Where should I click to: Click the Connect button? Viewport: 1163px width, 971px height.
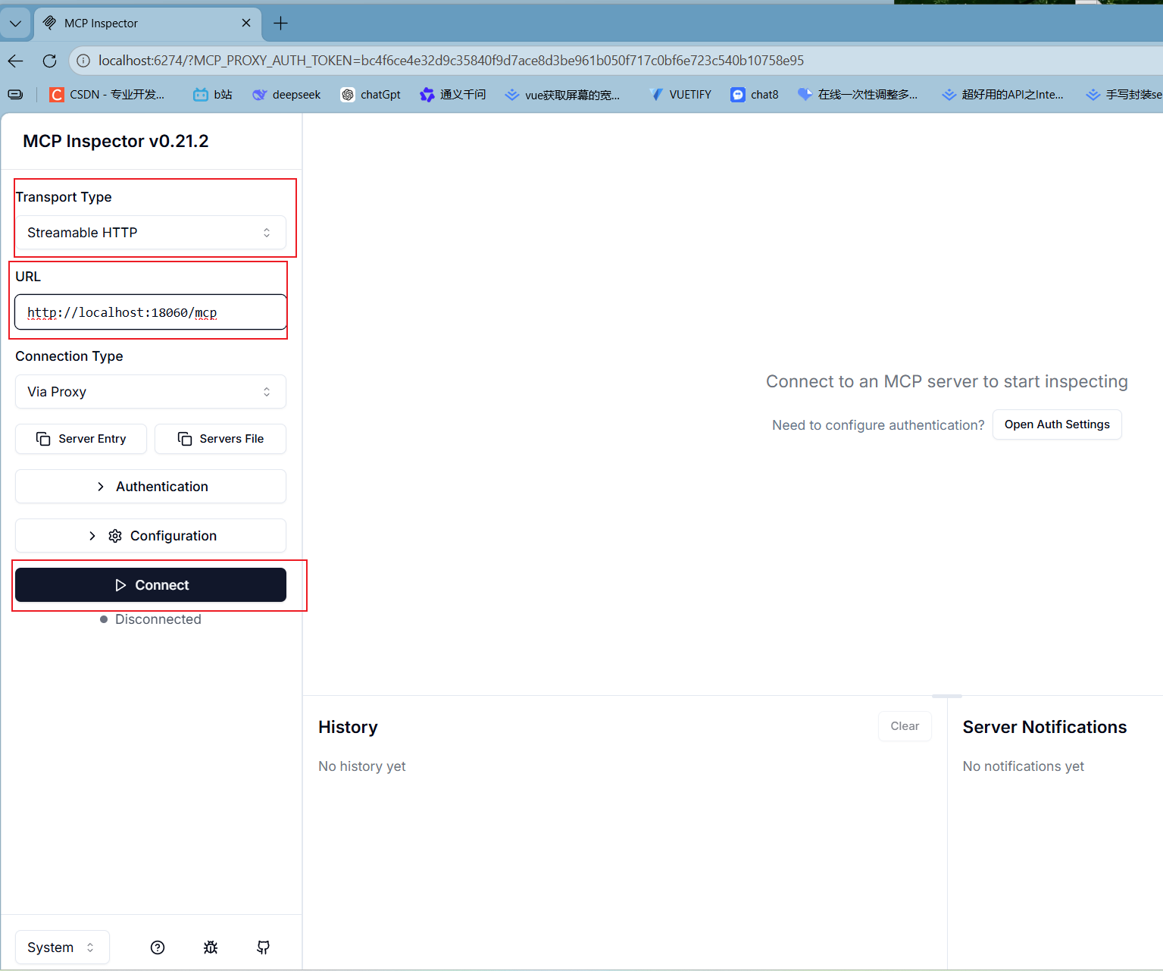(151, 585)
